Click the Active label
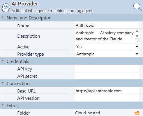Image resolution: width=143 pixels, height=116 pixels. (x=23, y=47)
